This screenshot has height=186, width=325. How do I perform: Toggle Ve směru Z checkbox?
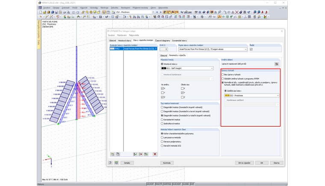coord(162,97)
